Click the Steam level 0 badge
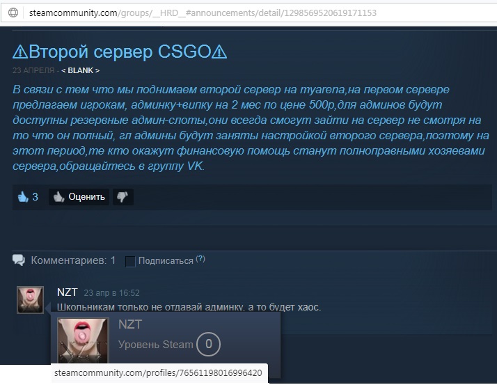Viewport: 497px width, 385px height. tap(208, 344)
